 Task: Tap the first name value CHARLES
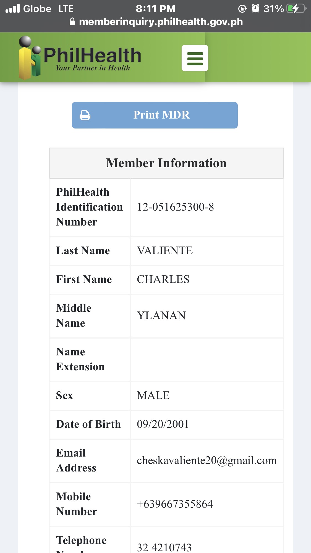pyautogui.click(x=163, y=279)
